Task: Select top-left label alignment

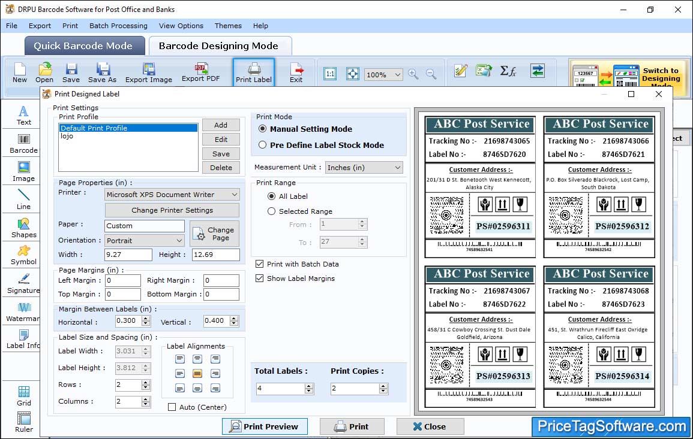Action: tap(180, 359)
